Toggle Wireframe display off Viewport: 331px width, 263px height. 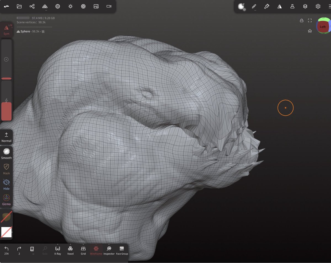[x=96, y=251]
